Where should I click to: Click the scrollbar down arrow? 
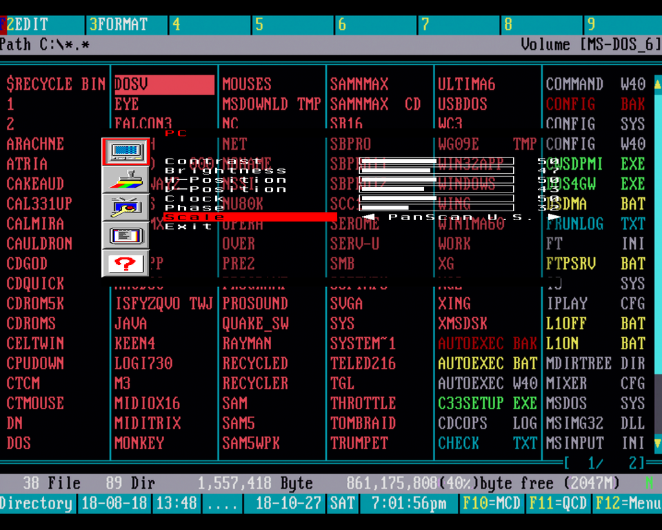[x=658, y=443]
